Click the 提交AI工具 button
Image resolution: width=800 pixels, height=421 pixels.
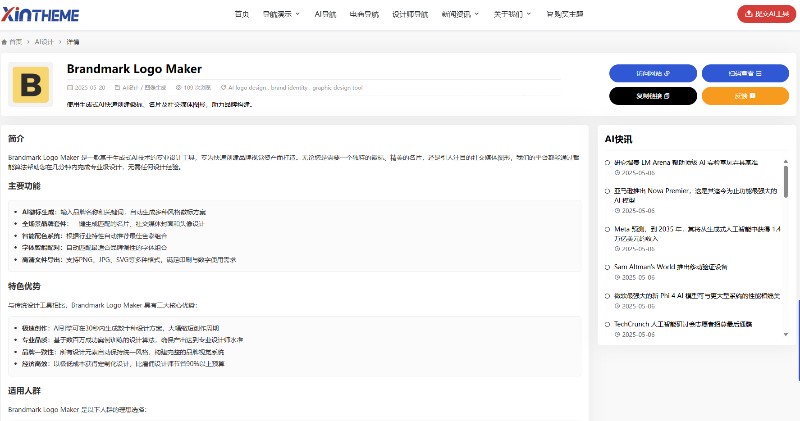point(767,14)
